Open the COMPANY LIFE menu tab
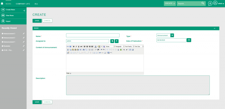The width and height of the screenshot is (225, 109). [23, 4]
